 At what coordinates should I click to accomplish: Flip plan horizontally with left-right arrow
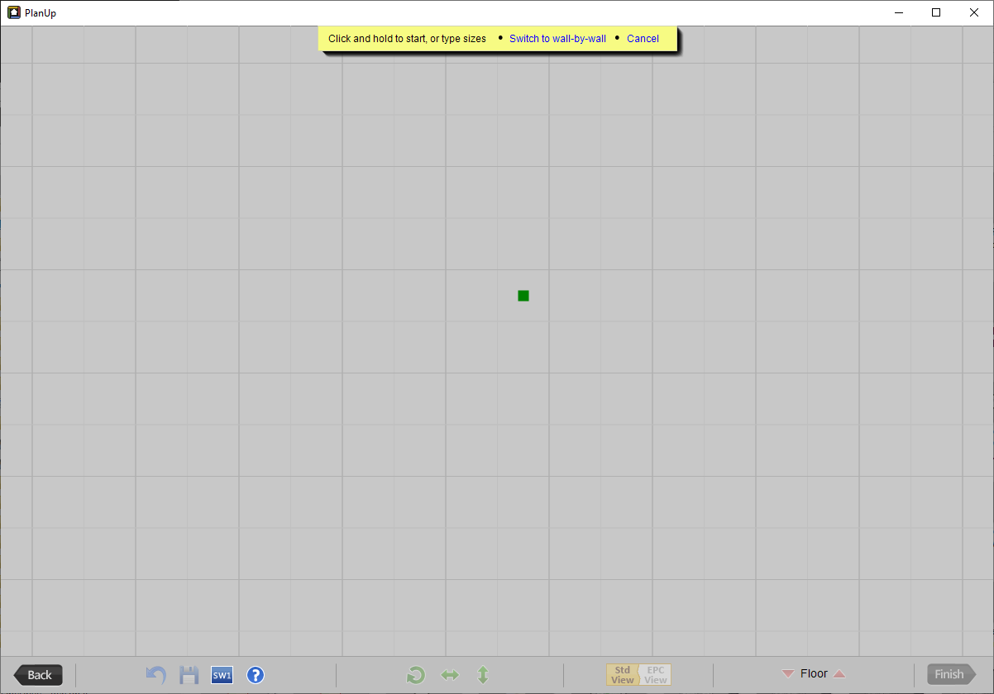(x=450, y=675)
